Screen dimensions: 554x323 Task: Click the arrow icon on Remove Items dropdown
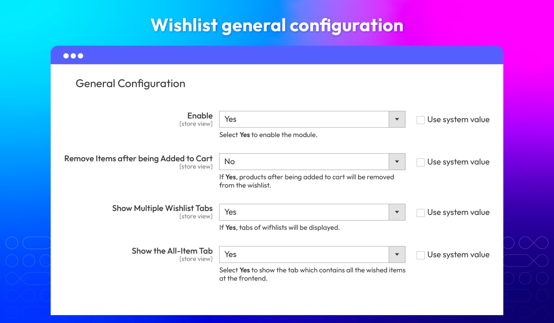point(397,162)
